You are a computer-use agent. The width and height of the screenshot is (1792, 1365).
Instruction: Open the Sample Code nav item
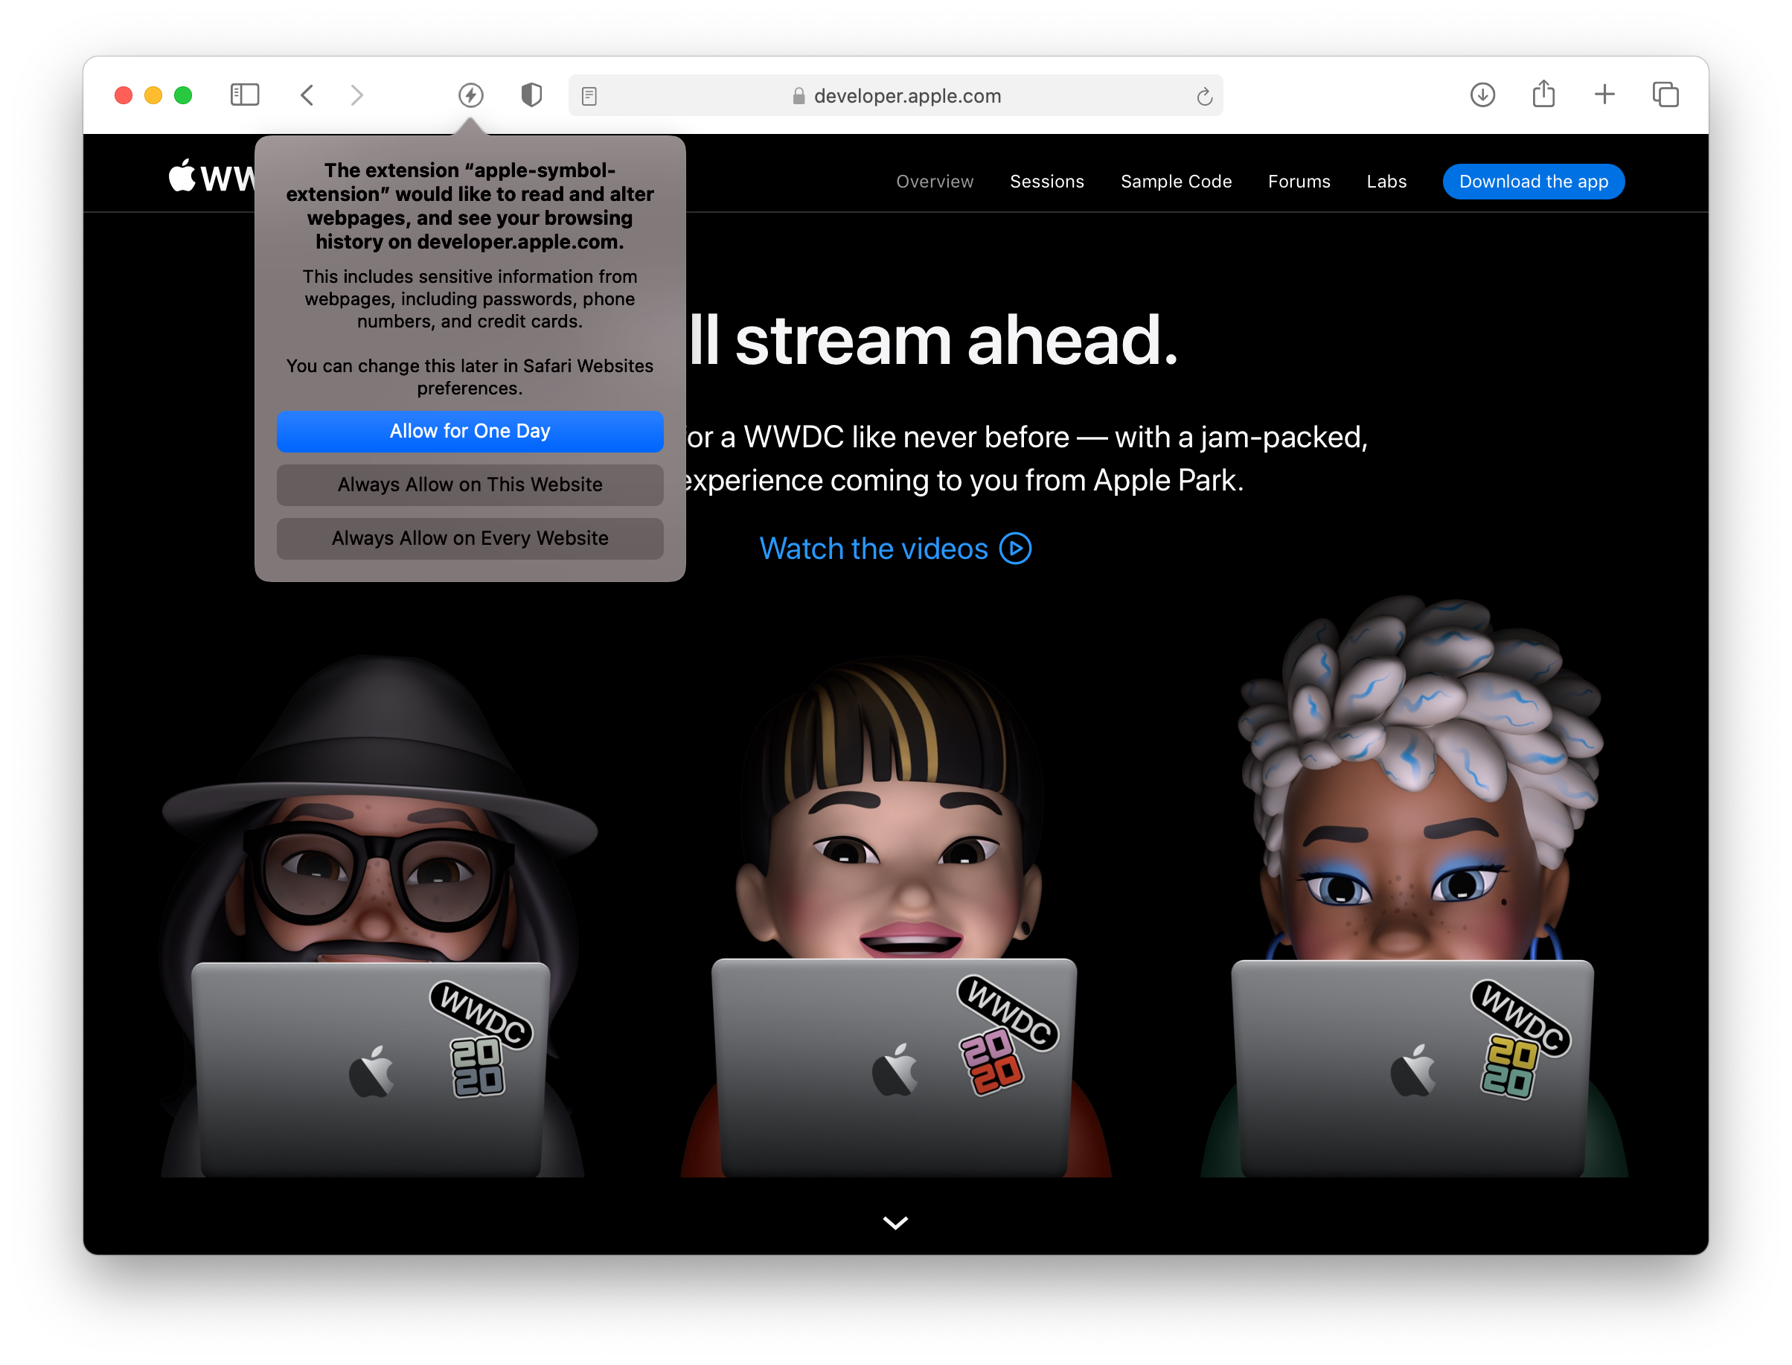[1175, 181]
